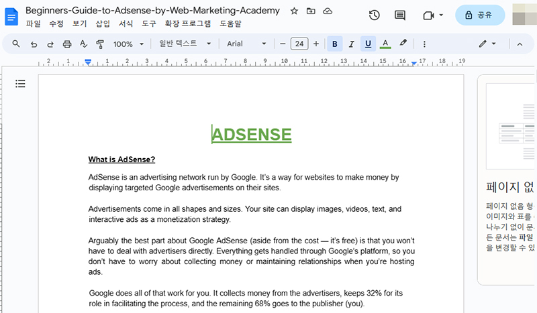The image size is (537, 313).
Task: Run spelling and grammar check
Action: pyautogui.click(x=83, y=44)
